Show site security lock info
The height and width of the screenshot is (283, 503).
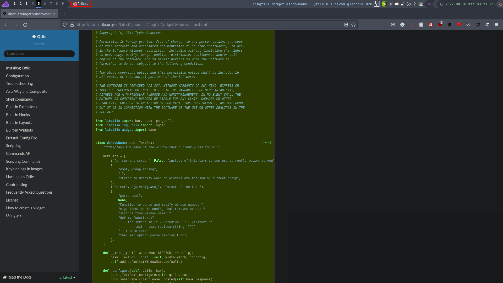pos(72,25)
